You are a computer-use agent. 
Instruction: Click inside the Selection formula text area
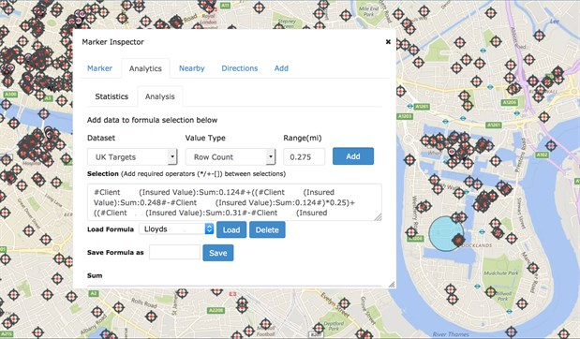pos(234,202)
